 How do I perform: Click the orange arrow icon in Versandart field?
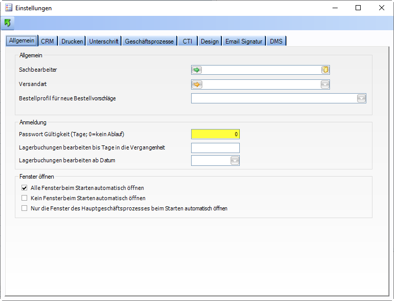(x=197, y=84)
